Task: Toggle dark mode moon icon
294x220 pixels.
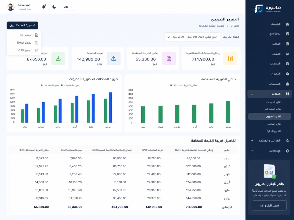Action: point(54,7)
